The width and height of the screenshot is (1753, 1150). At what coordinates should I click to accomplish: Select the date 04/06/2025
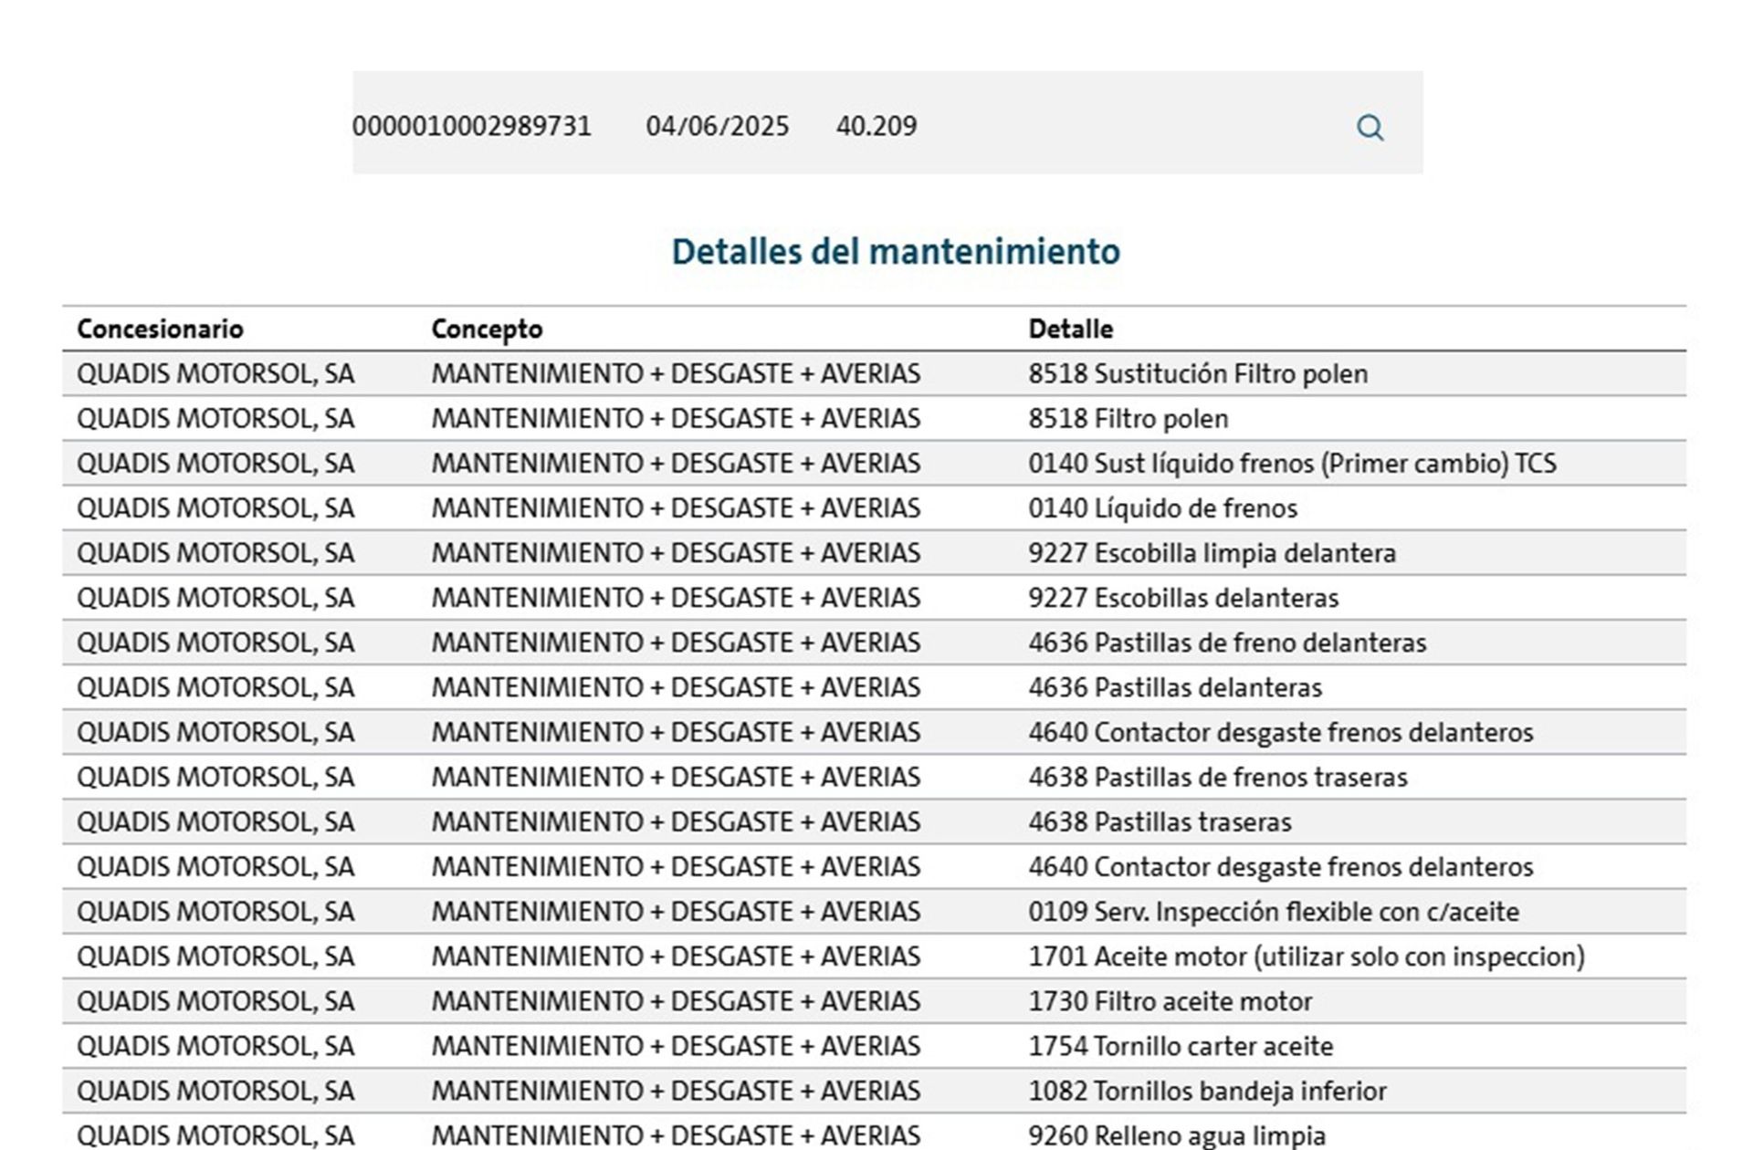718,126
